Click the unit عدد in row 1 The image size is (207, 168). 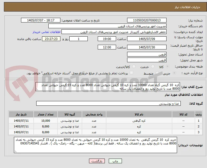click(94, 121)
